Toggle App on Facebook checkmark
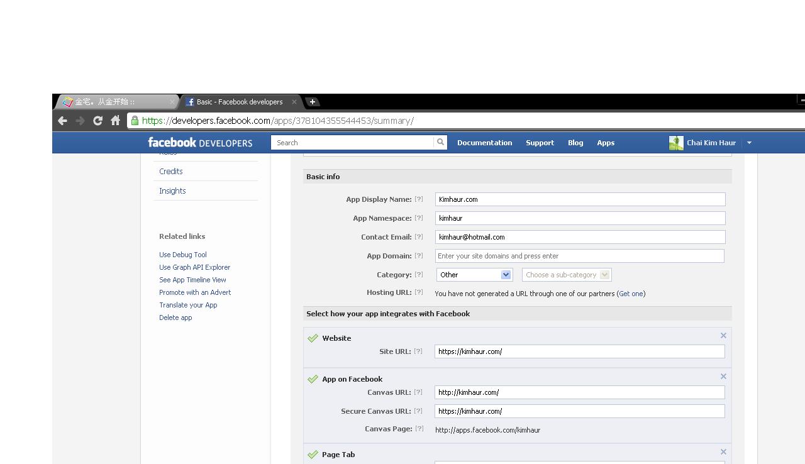 coord(313,379)
